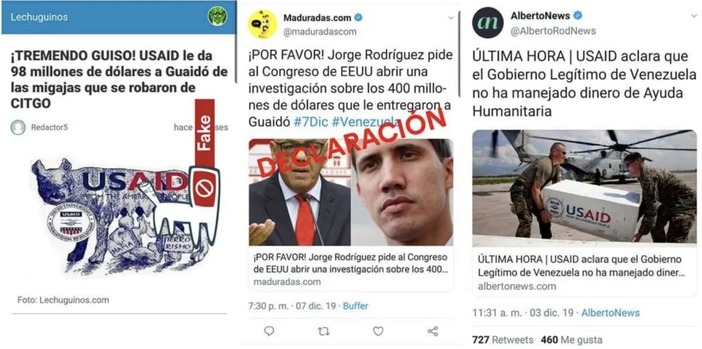The image size is (702, 349).
Task: Open the #7Dic hashtag
Action: (x=311, y=121)
